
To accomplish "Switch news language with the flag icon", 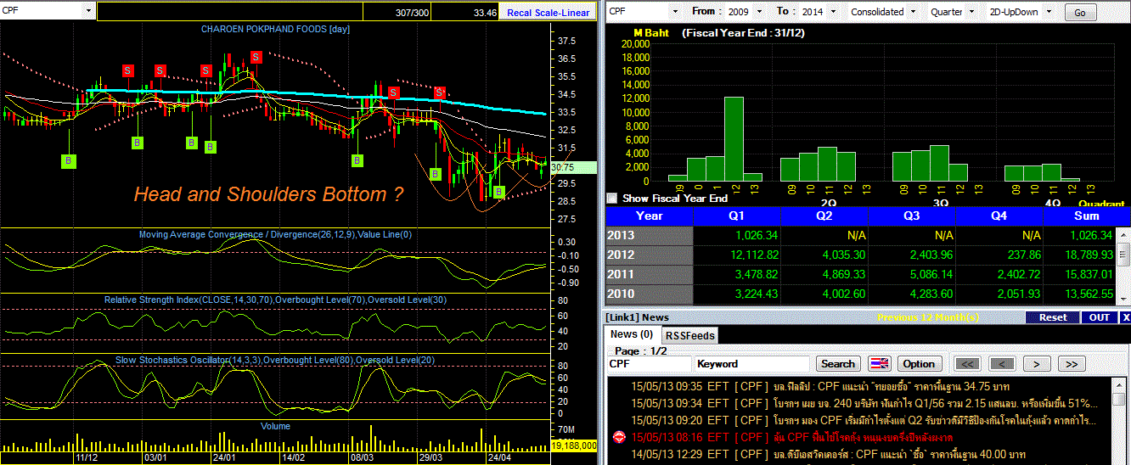I will click(x=880, y=364).
